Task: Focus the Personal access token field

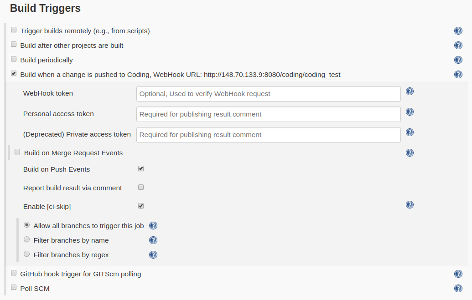Action: coord(268,114)
